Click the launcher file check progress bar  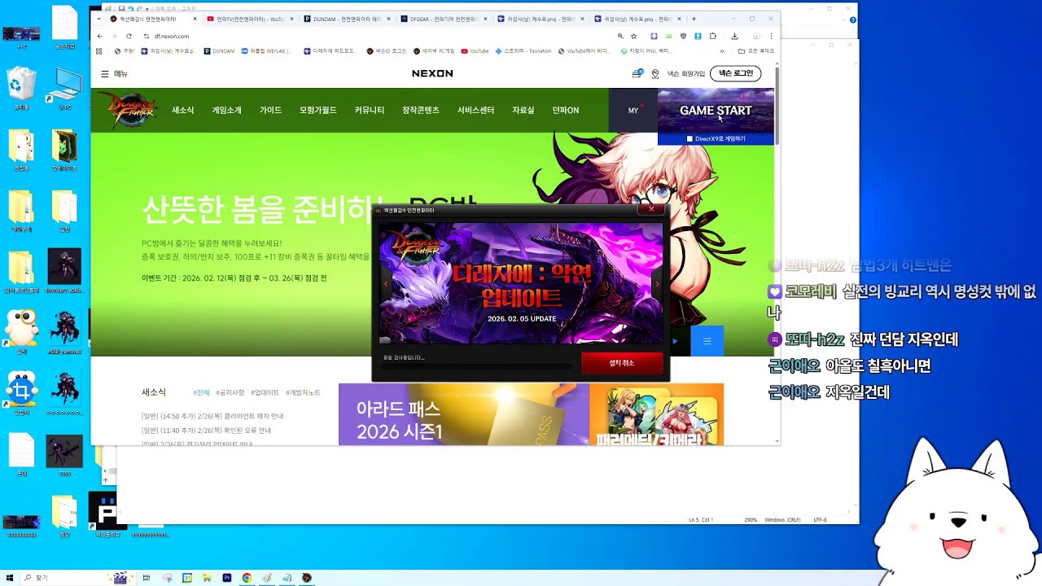tap(476, 366)
